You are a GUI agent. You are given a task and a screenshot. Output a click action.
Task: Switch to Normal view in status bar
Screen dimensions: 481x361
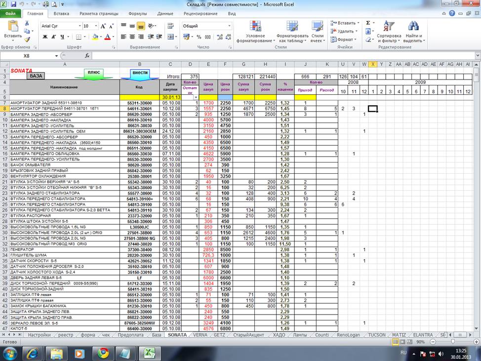396,342
